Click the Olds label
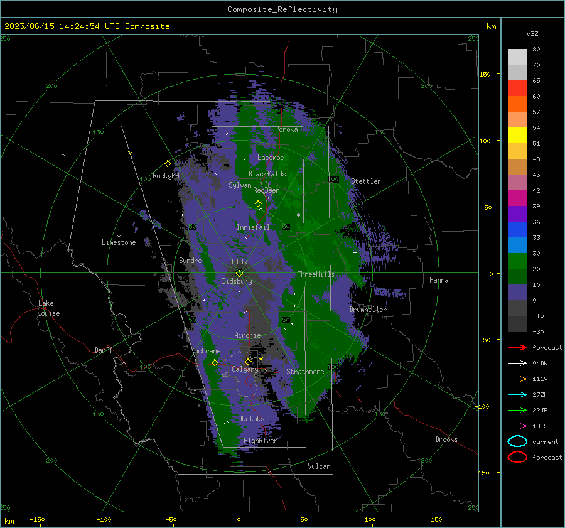565x528 pixels. point(239,262)
